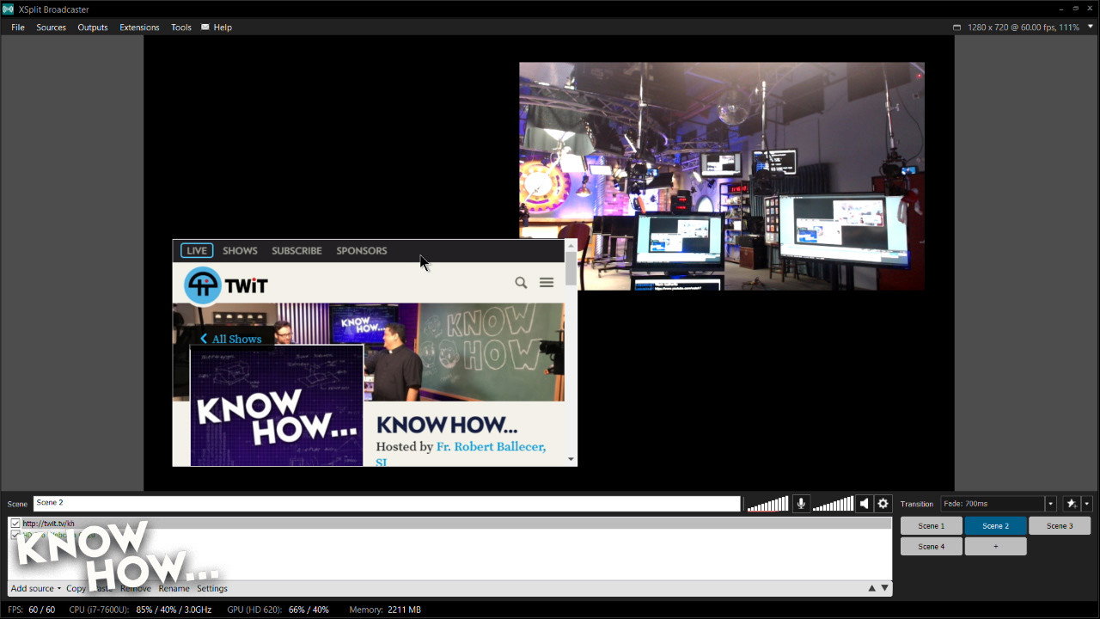Select the webcam studio video source
The height and width of the screenshot is (619, 1100).
click(722, 176)
